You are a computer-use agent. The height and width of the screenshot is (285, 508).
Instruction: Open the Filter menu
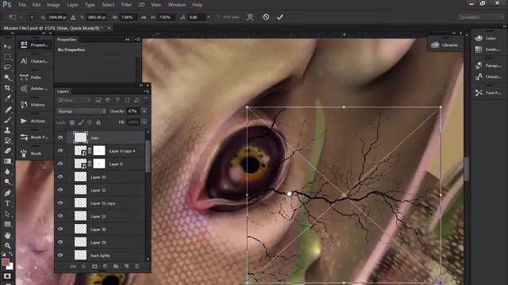coord(126,5)
